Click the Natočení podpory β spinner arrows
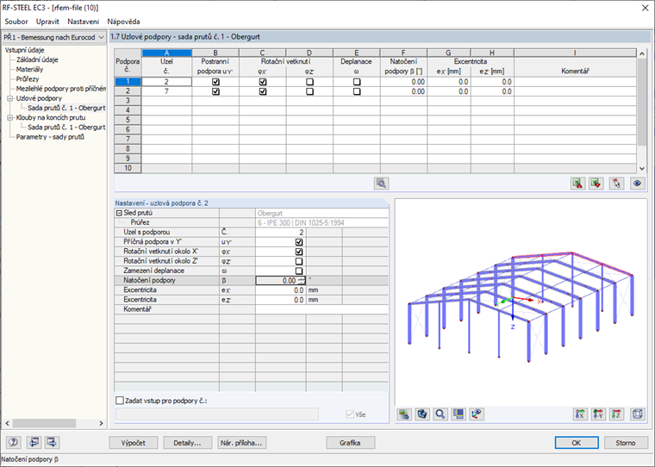Viewport: 655px width, 467px height. coord(302,281)
